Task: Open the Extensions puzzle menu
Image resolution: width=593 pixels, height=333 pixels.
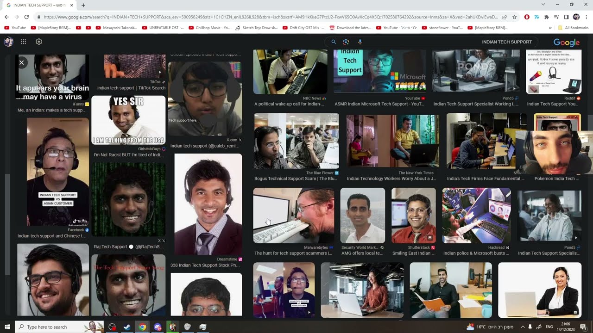Action: [547, 17]
